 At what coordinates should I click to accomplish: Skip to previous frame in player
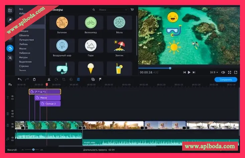pos(185,72)
